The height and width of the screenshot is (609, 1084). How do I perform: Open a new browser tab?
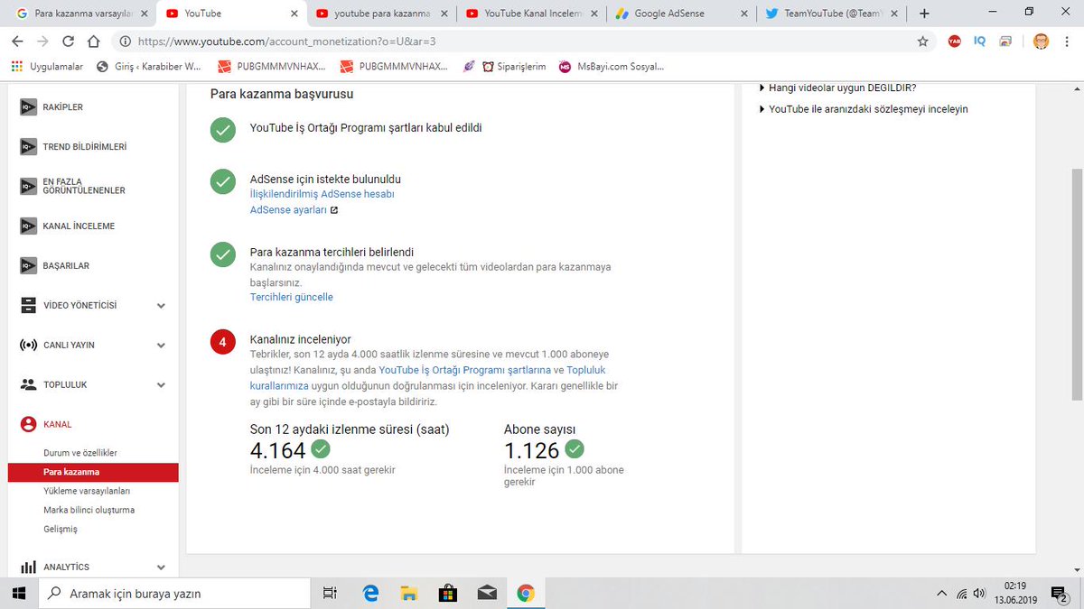[924, 14]
